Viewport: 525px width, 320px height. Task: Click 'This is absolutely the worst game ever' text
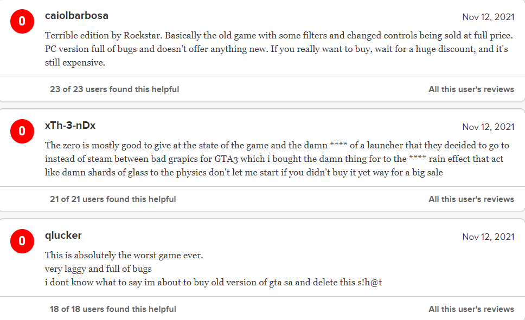pyautogui.click(x=124, y=255)
